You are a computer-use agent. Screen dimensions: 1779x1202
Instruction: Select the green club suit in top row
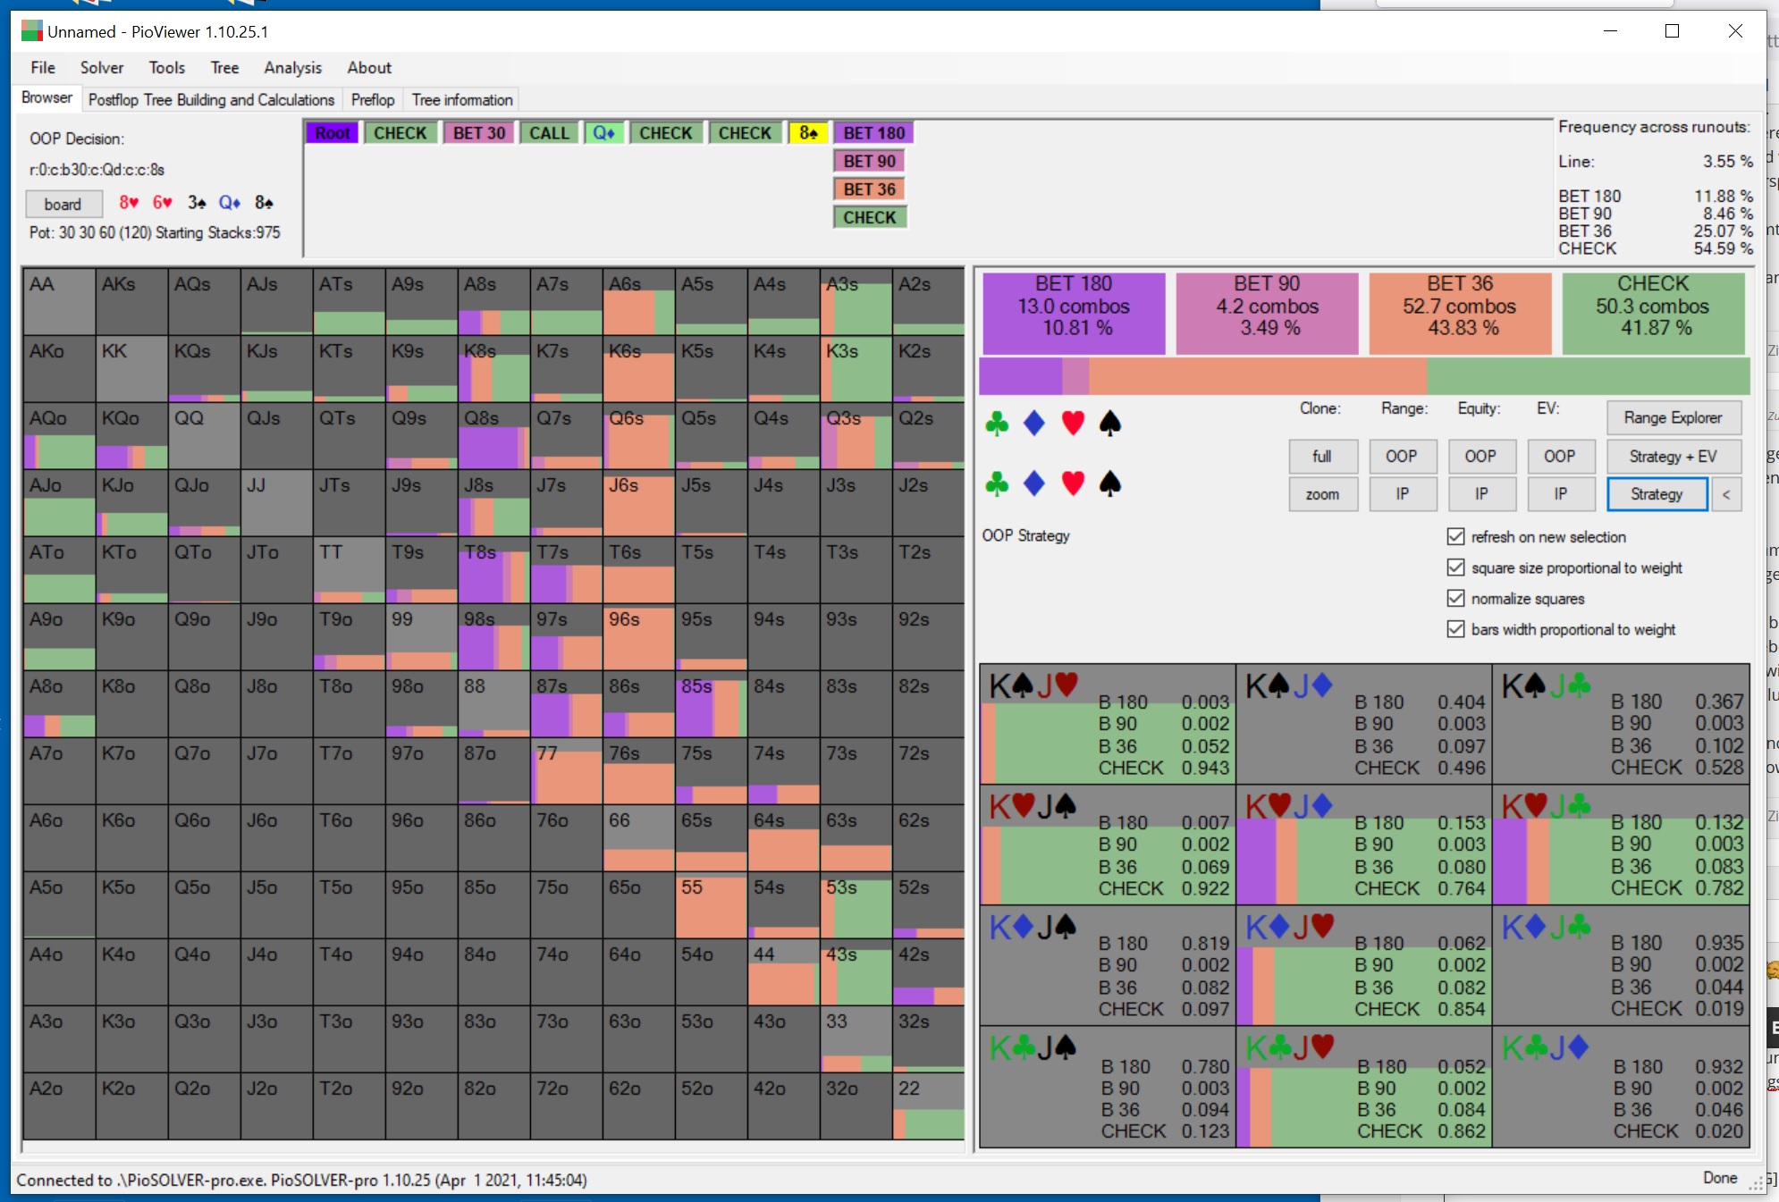(x=997, y=423)
